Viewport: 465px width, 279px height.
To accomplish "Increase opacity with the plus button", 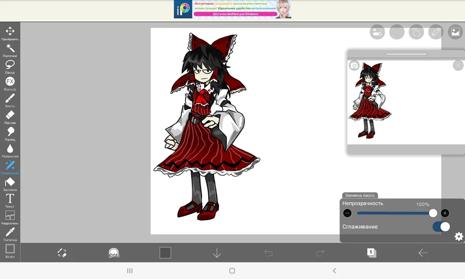I will 445,213.
